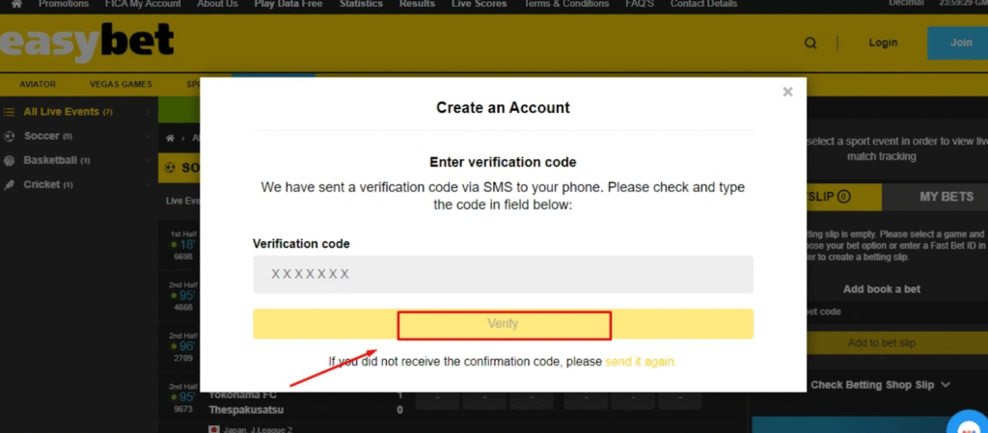Click the Basketball sidebar icon

click(x=10, y=160)
